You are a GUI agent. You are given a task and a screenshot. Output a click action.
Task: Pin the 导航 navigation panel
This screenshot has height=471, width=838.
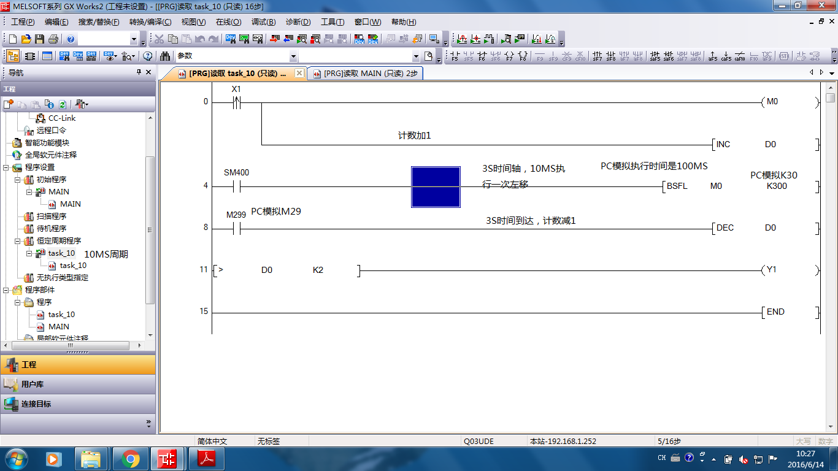[x=138, y=72]
